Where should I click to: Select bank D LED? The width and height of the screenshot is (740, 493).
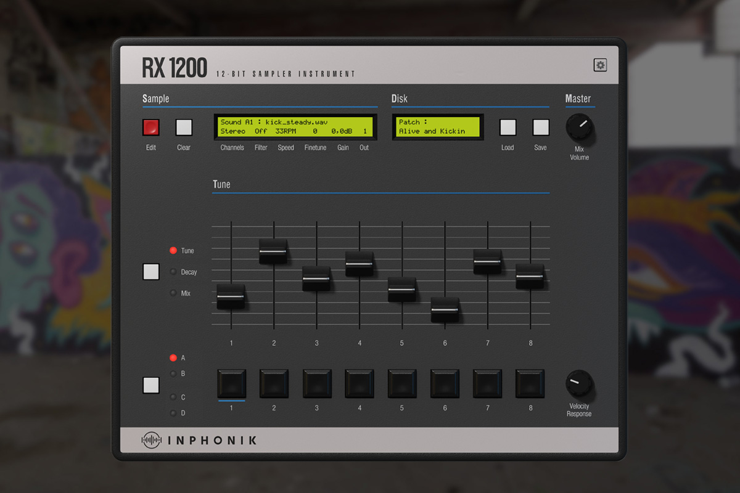(173, 414)
